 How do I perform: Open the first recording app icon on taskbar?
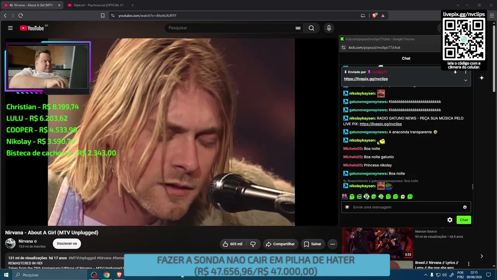pyautogui.click(x=94, y=275)
